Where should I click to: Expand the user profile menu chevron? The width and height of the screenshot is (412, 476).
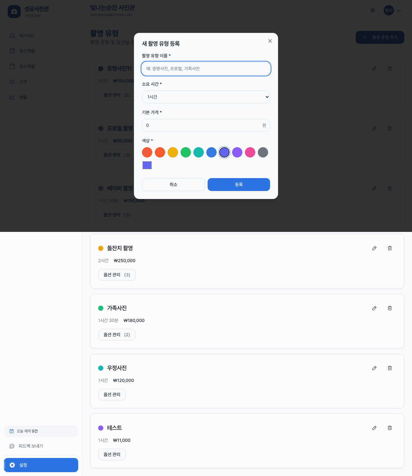(399, 10)
